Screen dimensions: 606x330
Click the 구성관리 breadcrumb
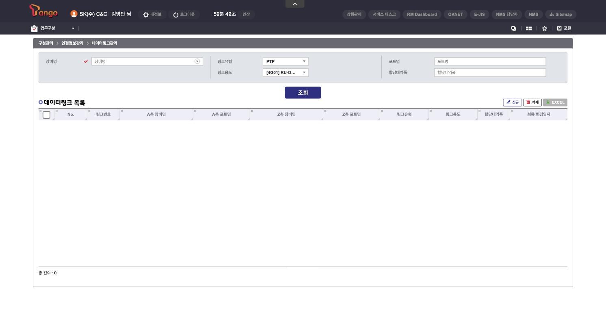[46, 43]
